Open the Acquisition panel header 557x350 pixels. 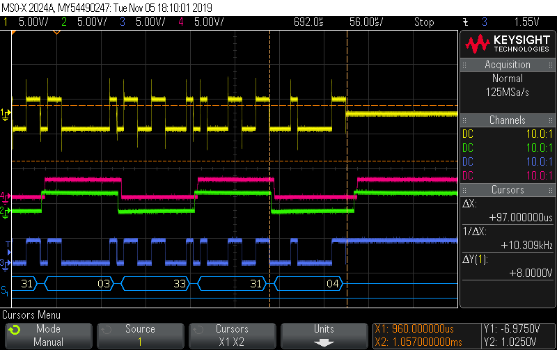pos(508,65)
